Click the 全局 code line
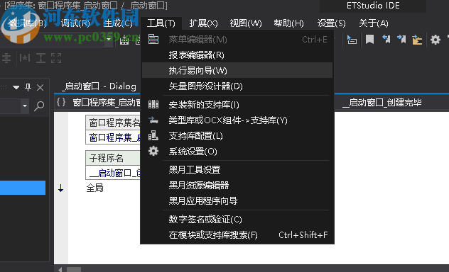Viewport: 449px width, 272px height. (94, 188)
